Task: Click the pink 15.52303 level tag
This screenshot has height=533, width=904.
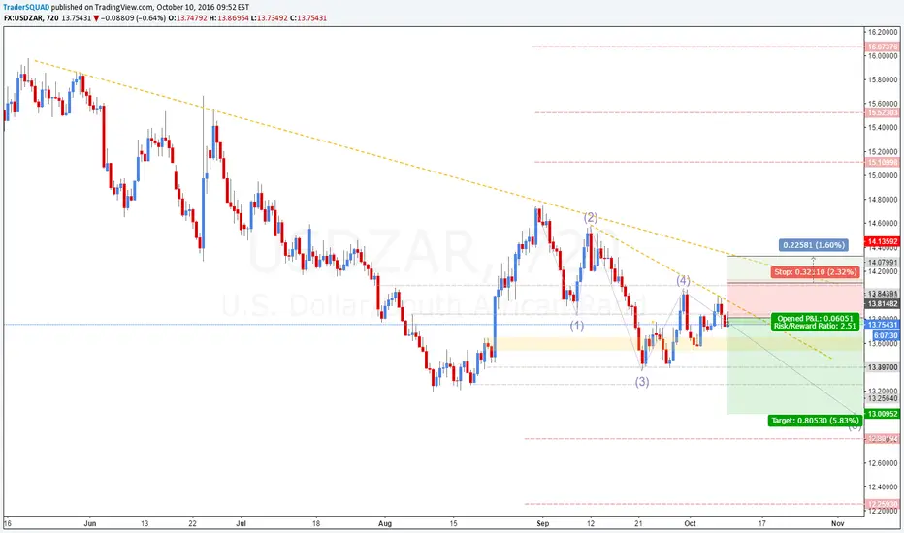Action: click(882, 113)
